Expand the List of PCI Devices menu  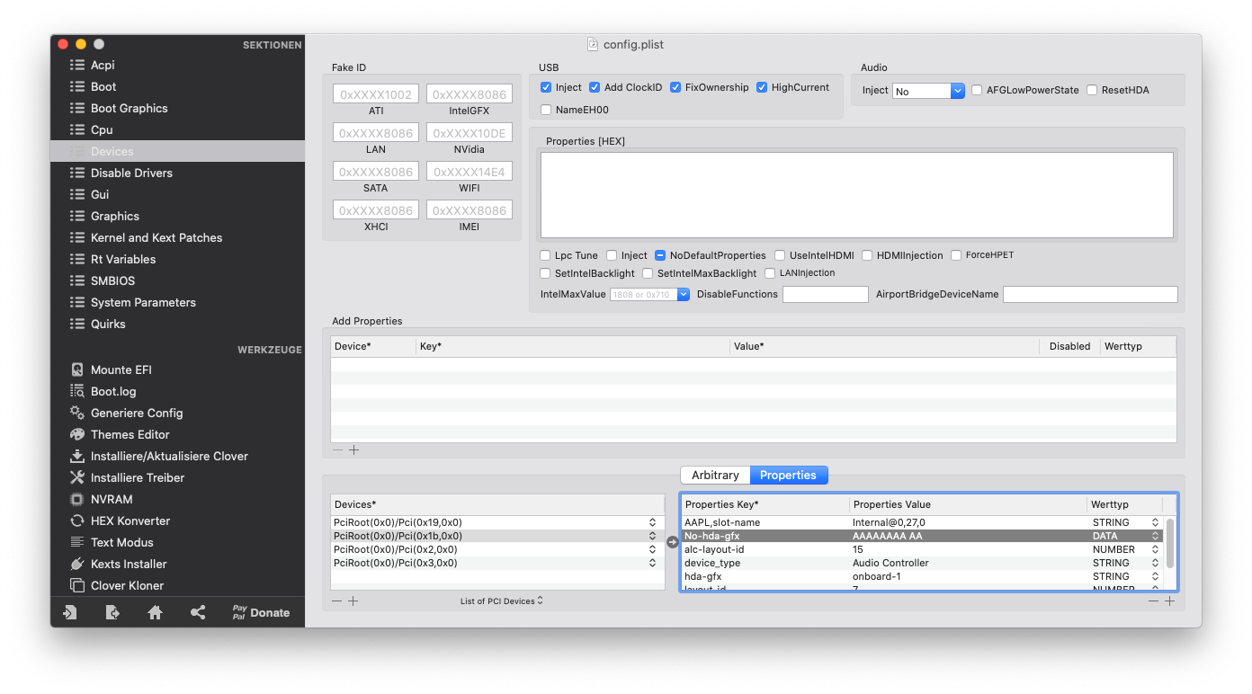[x=501, y=601]
